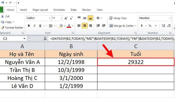Click into the DATEDIF formula bar
The width and height of the screenshot is (175, 98).
[111, 39]
